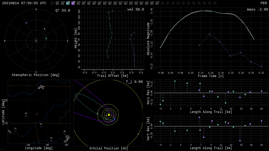The image size is (269, 151).
Task: Click station 04 purple cross on the map
Action: click(51, 141)
